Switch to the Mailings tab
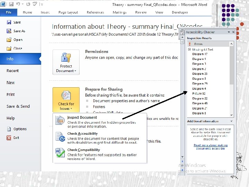 point(120,12)
